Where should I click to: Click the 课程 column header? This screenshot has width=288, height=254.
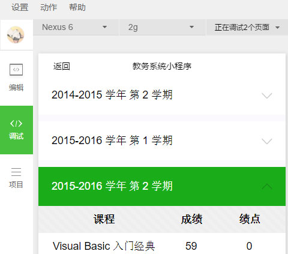[104, 219]
